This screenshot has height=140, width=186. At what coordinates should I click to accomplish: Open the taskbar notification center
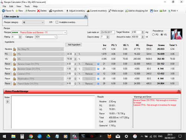click(180, 136)
